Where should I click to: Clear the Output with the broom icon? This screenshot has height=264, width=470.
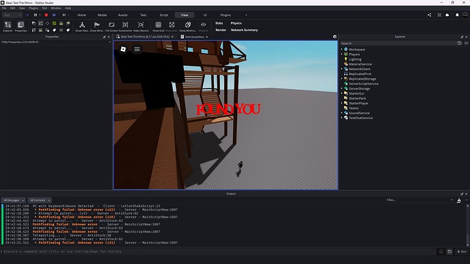459,201
